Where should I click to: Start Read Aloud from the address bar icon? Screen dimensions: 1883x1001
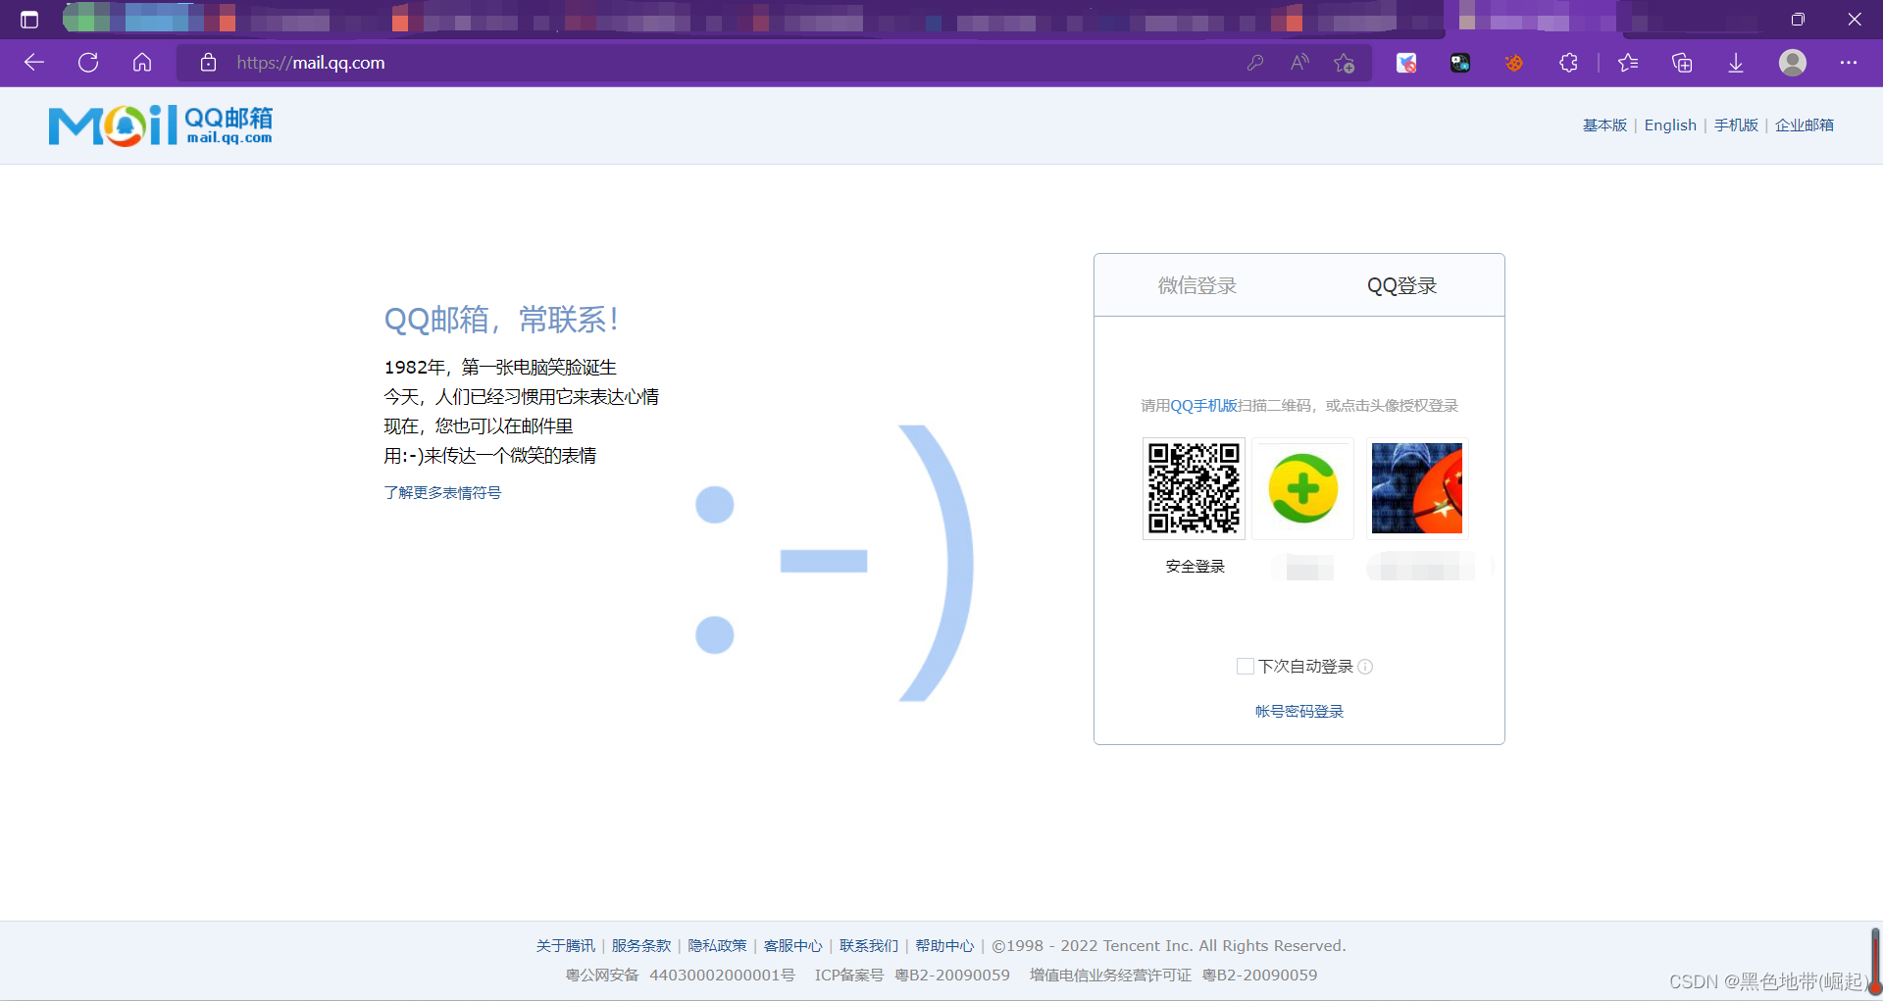click(1299, 63)
